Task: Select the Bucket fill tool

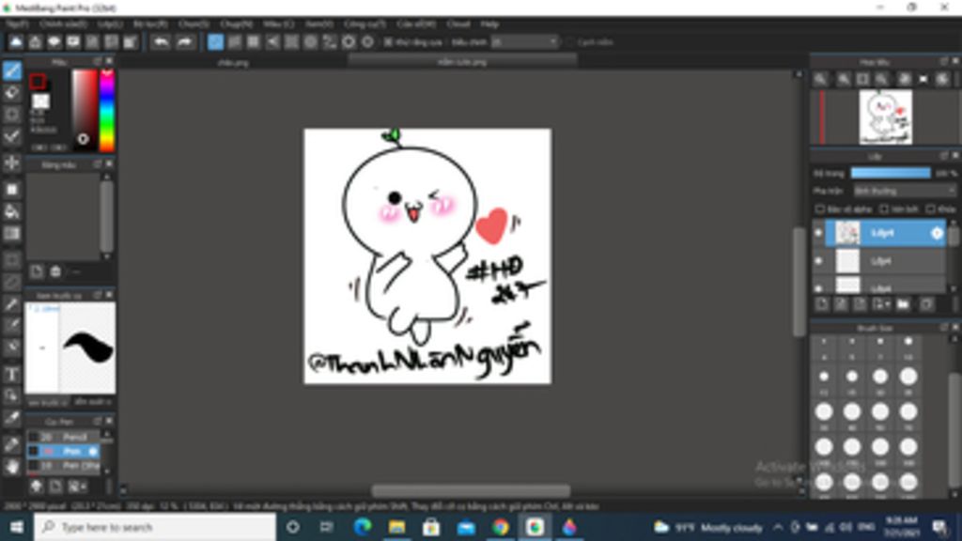Action: pyautogui.click(x=11, y=211)
